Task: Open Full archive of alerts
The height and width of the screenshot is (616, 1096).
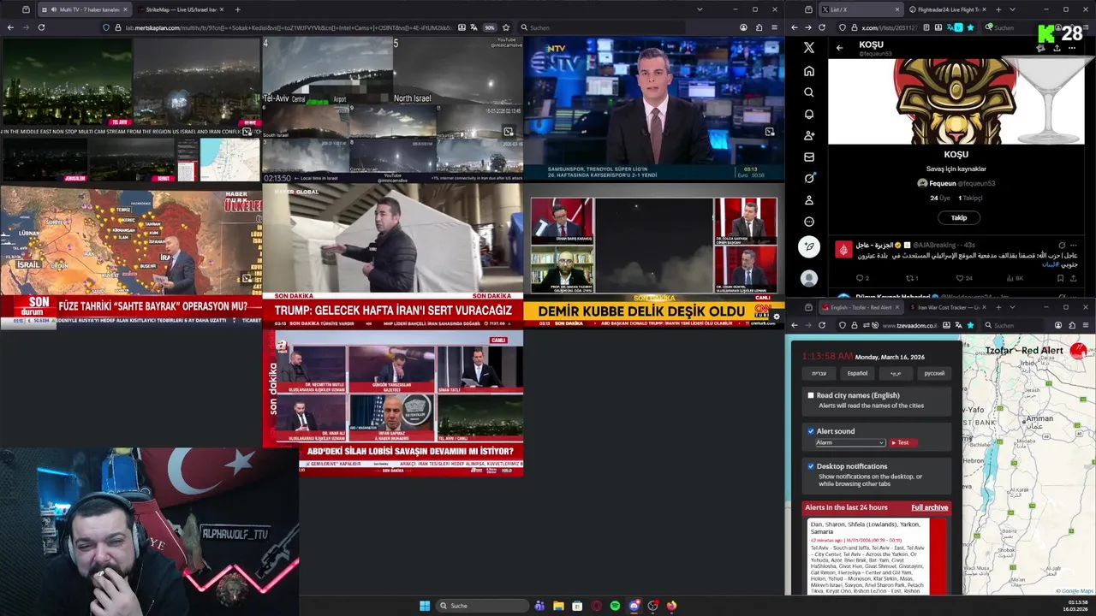Action: [x=929, y=507]
